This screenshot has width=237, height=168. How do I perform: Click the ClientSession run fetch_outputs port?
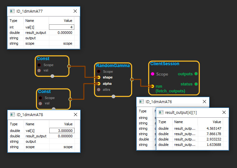pyautogui.click(x=153, y=86)
